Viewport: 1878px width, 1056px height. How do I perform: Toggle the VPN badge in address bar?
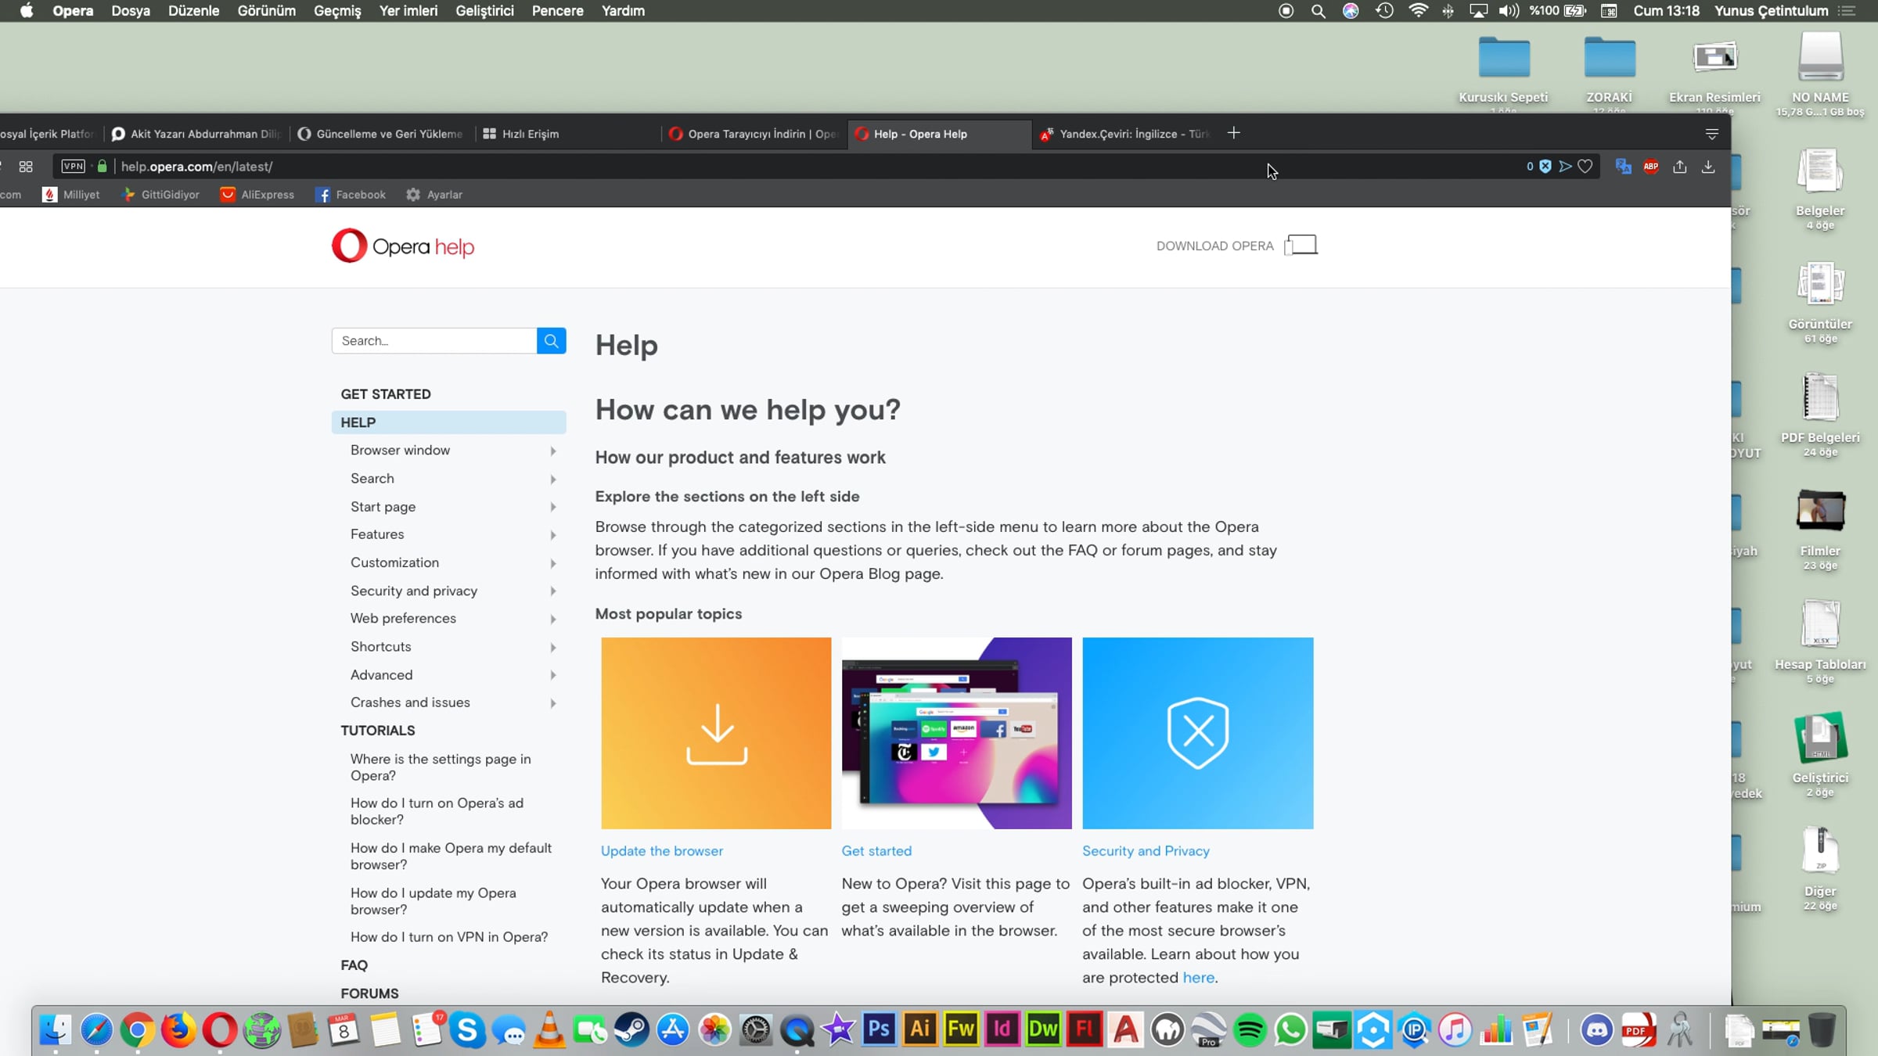74,166
